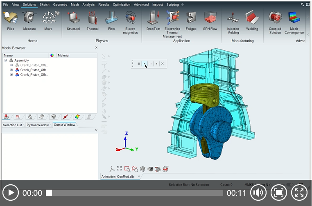This screenshot has height=206, width=312.
Task: Switch to the Python Window tab
Action: pyautogui.click(x=38, y=125)
